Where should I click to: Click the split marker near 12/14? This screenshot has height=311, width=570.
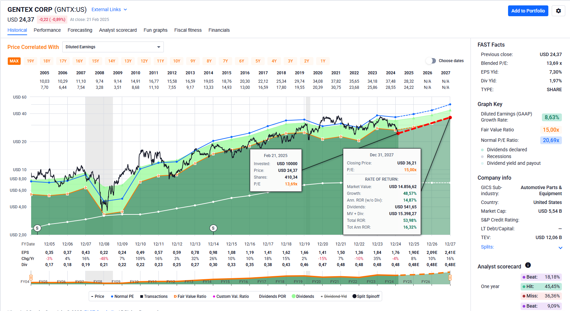pyautogui.click(x=213, y=228)
